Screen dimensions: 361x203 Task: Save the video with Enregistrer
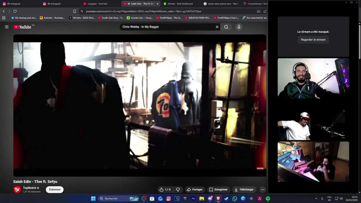click(218, 189)
